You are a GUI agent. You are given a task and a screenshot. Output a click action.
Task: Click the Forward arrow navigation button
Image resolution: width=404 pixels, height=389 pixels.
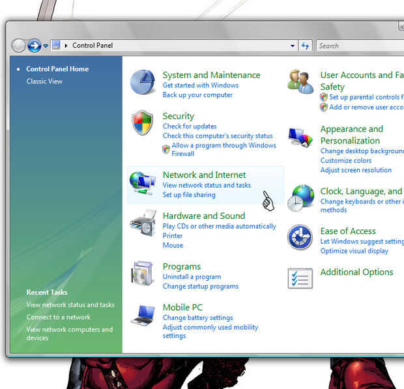coord(35,46)
